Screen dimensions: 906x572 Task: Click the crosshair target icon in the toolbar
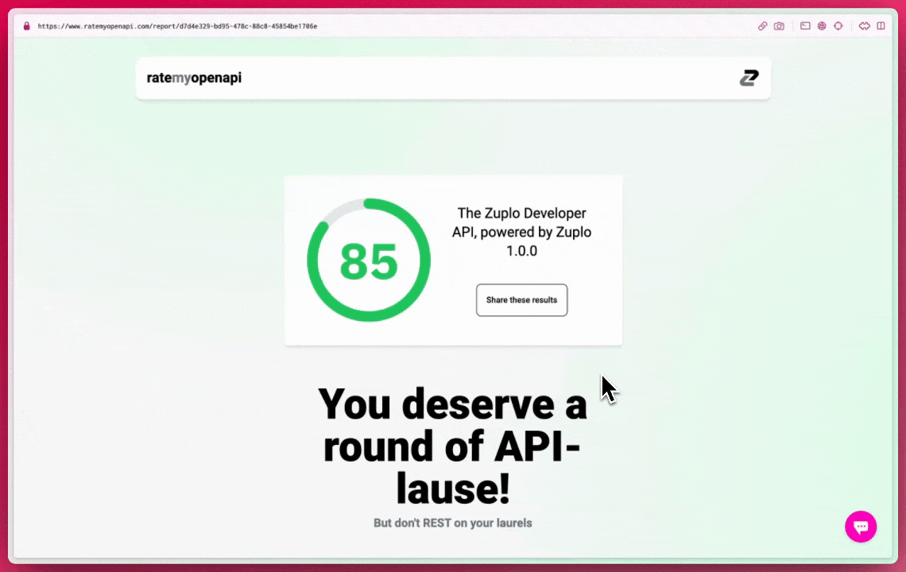(838, 26)
